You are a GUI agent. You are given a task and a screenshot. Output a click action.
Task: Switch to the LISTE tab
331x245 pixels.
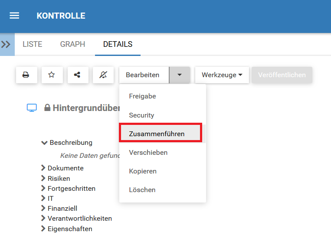point(33,44)
